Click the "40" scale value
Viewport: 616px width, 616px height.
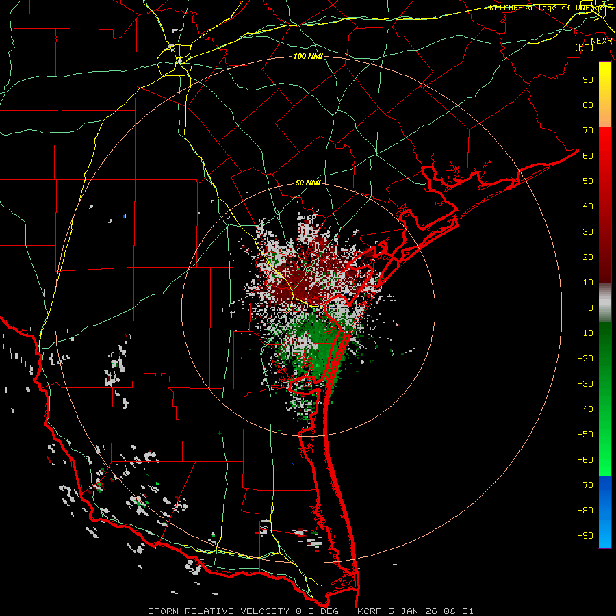click(x=588, y=207)
